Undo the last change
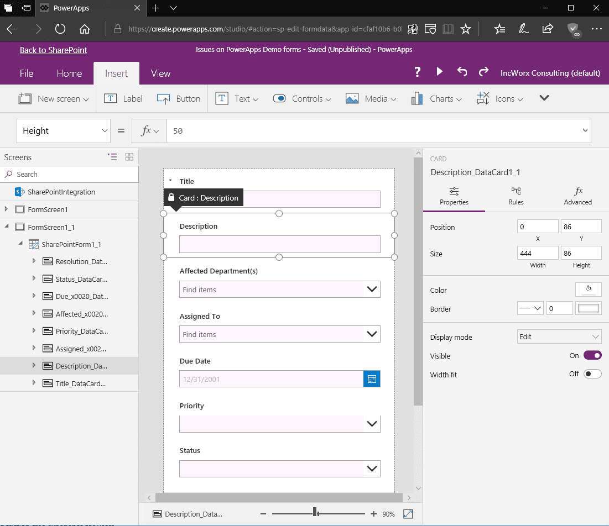Screen dimensions: 609x526 [x=461, y=72]
